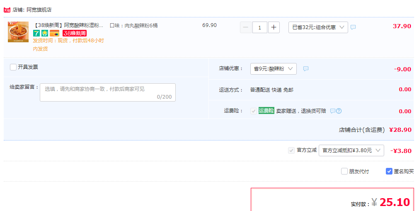Viewport: 419px width, 211px height.
Task: Toggle the 运费险 shipping insurance checkbox
Action: (x=254, y=111)
